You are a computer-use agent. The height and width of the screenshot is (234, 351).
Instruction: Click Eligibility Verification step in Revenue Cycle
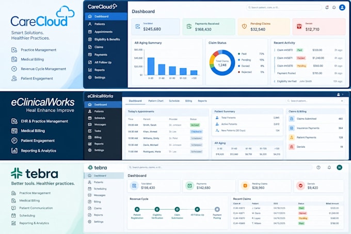(157, 209)
